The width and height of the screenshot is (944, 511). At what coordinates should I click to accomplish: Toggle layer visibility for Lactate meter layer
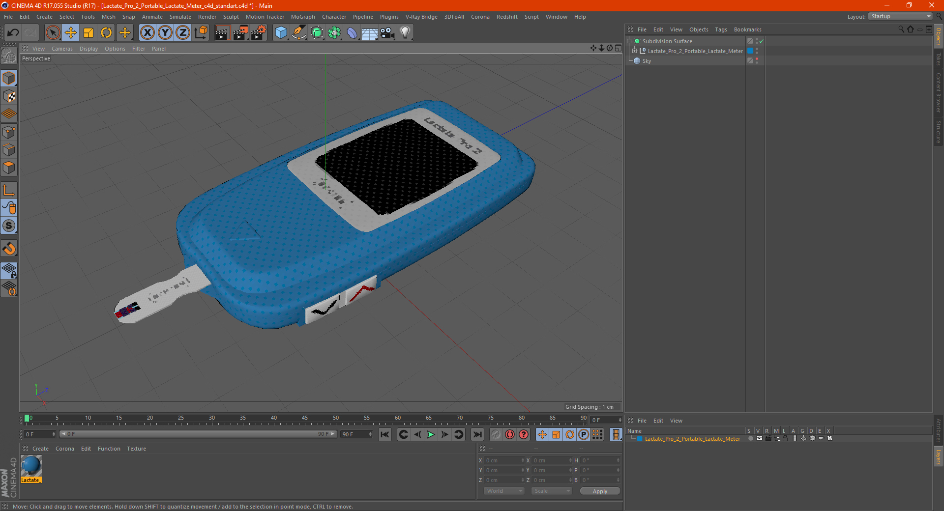click(759, 438)
